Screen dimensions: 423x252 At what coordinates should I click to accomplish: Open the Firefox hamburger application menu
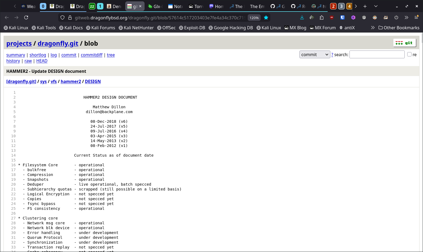pos(416,17)
